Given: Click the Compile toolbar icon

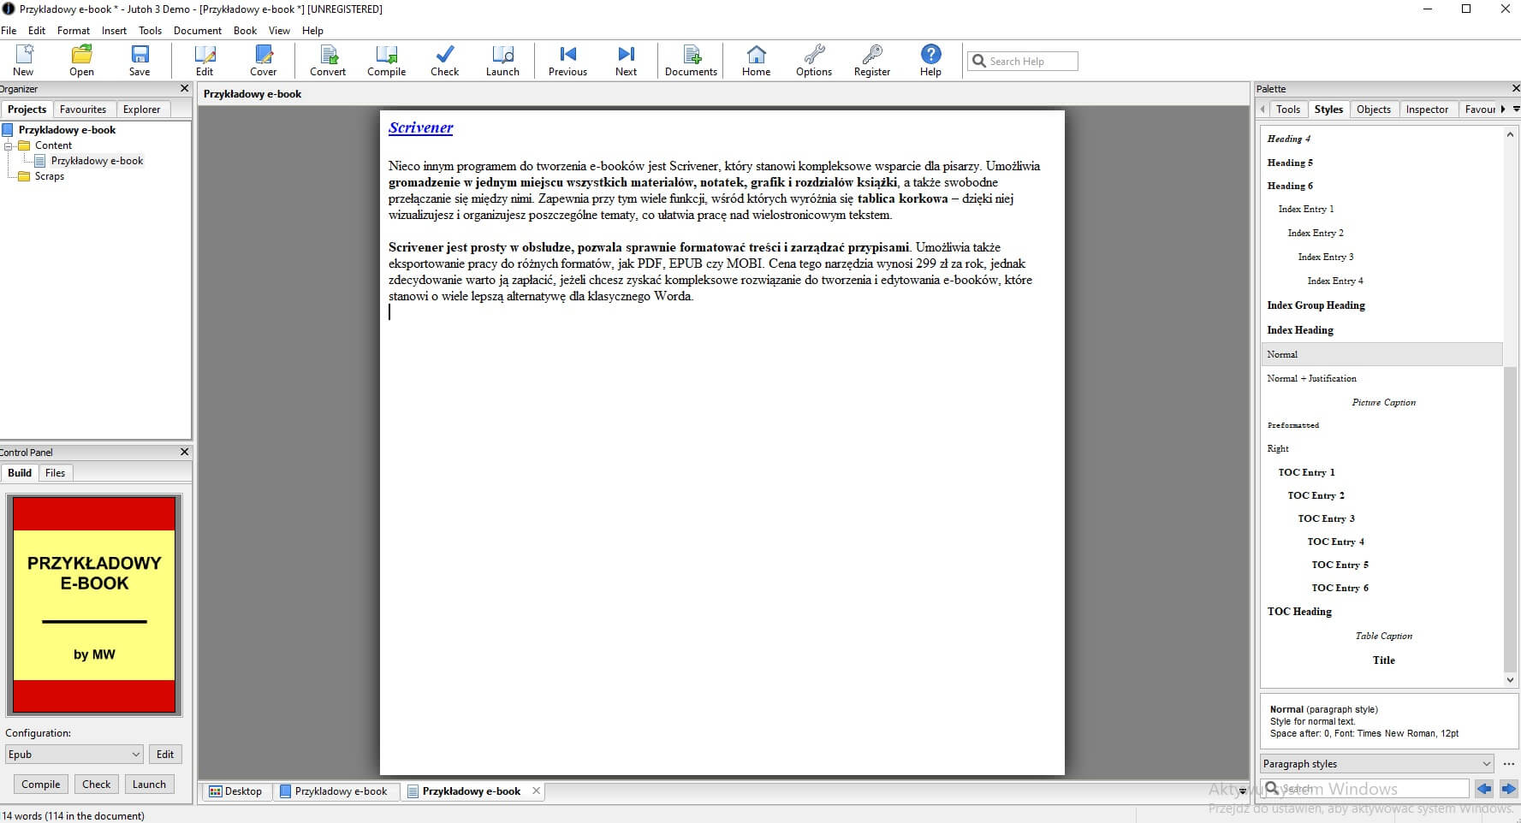Looking at the screenshot, I should point(387,61).
